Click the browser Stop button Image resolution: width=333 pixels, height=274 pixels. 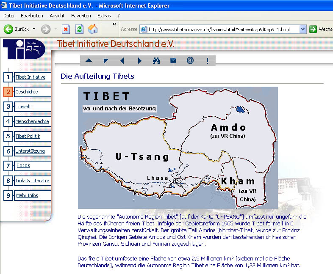pyautogui.click(x=66, y=29)
